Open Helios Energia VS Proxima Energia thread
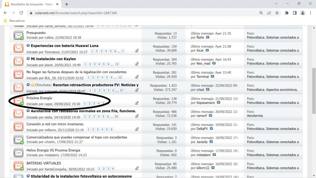The width and height of the screenshot is (316, 178). pos(53,150)
